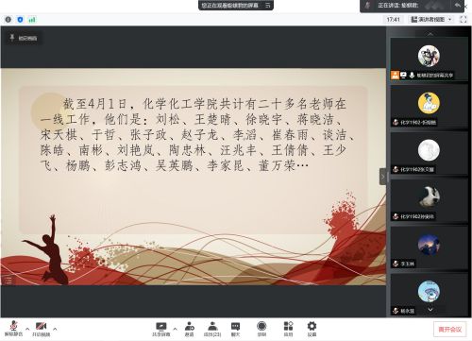Image resolution: width=472 pixels, height=341 pixels.
Task: Open video options arrow beside camera
Action: [55, 329]
